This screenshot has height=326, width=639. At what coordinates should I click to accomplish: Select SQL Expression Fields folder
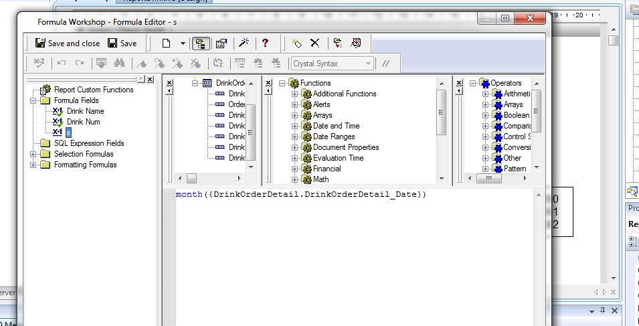(x=89, y=143)
